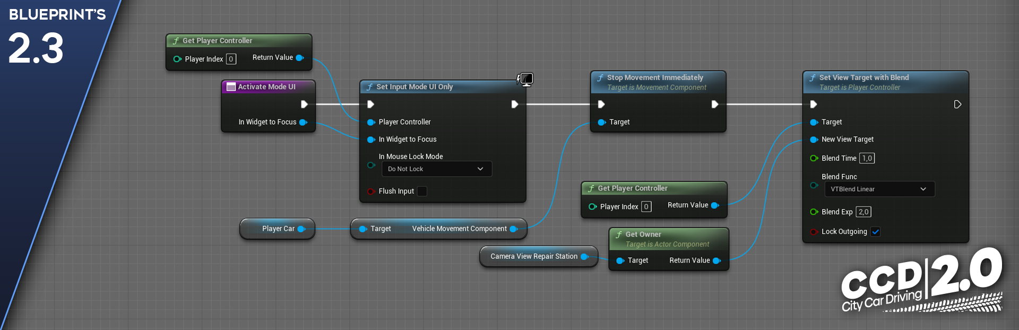The width and height of the screenshot is (1019, 330).
Task: Uncheck the Lock Outgoing checkbox
Action: 876,232
